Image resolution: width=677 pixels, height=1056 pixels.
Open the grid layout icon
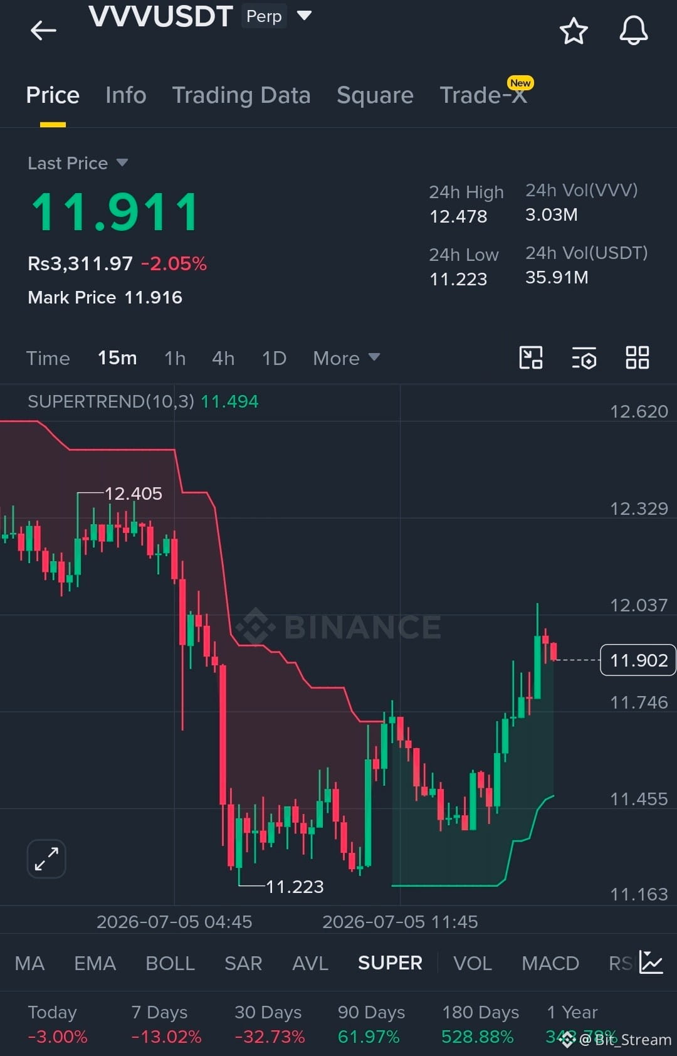coord(638,358)
